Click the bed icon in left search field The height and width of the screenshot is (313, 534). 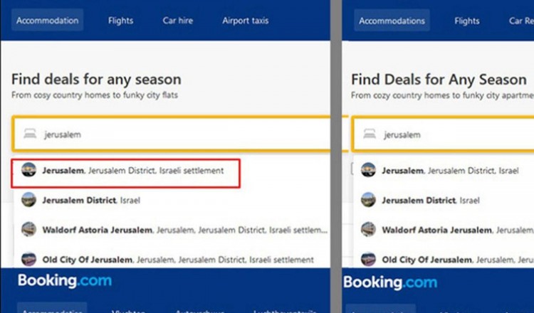29,134
